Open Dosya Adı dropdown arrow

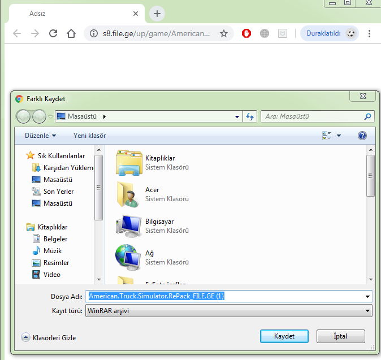coord(367,297)
